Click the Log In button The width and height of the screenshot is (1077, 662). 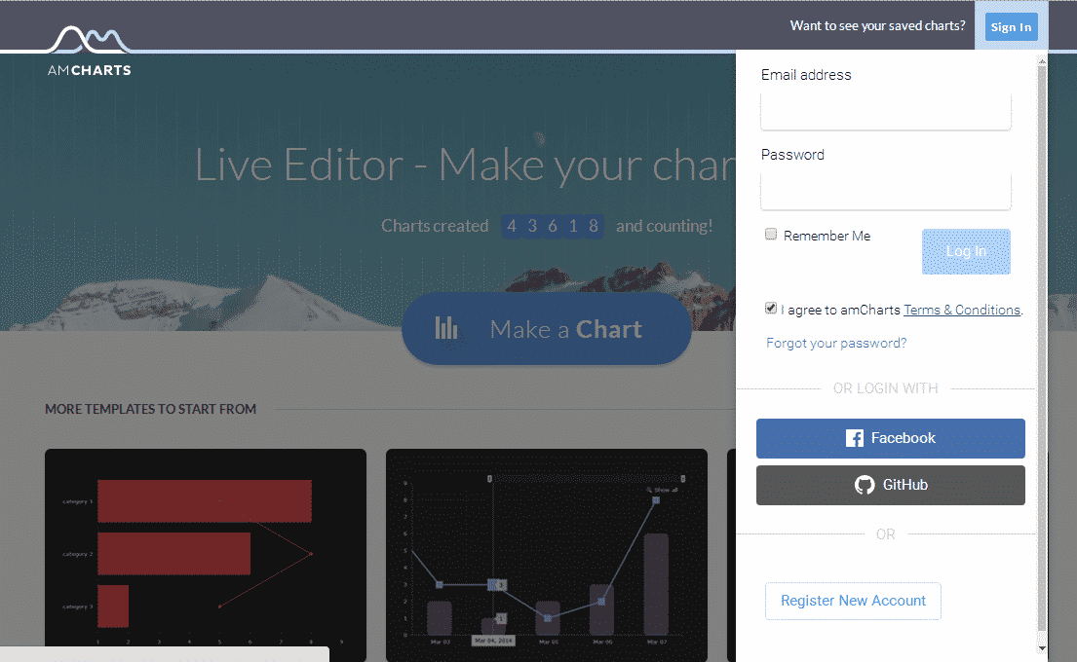point(966,251)
